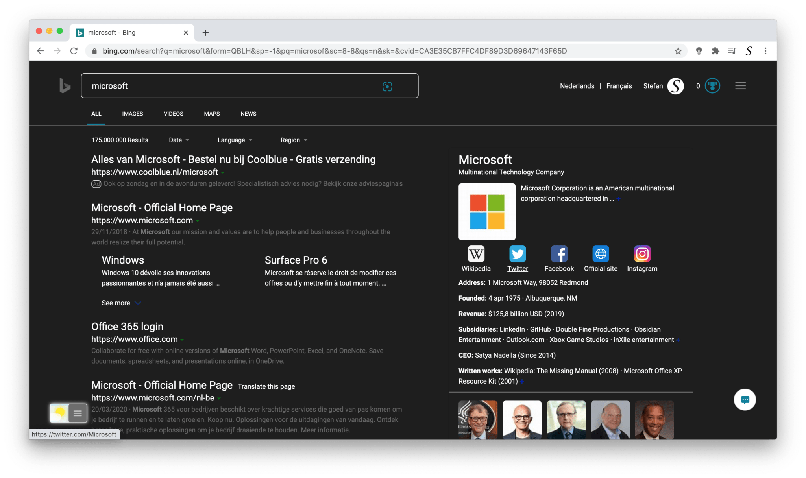The image size is (806, 478).
Task: Open the chat feedback bubble button
Action: (745, 400)
